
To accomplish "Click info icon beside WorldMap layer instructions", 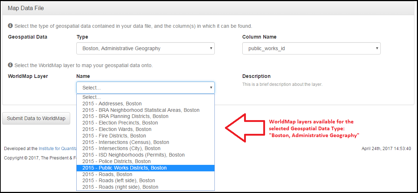I will [10, 65].
